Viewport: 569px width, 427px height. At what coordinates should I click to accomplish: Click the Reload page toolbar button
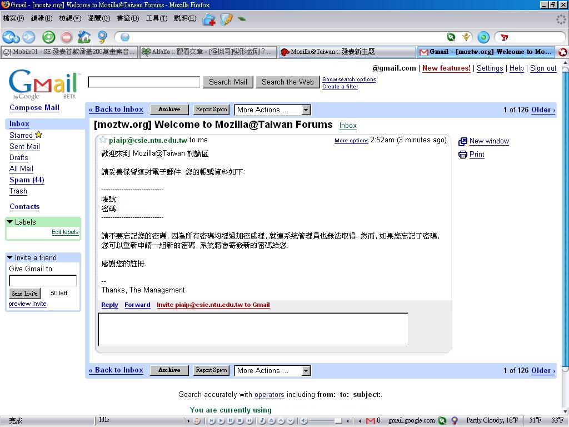pyautogui.click(x=49, y=37)
